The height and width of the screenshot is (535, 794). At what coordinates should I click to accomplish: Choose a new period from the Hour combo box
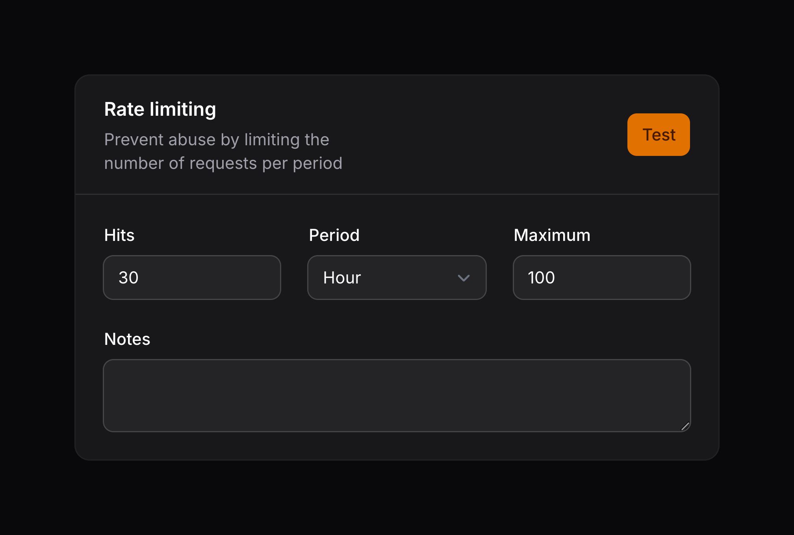(x=396, y=277)
